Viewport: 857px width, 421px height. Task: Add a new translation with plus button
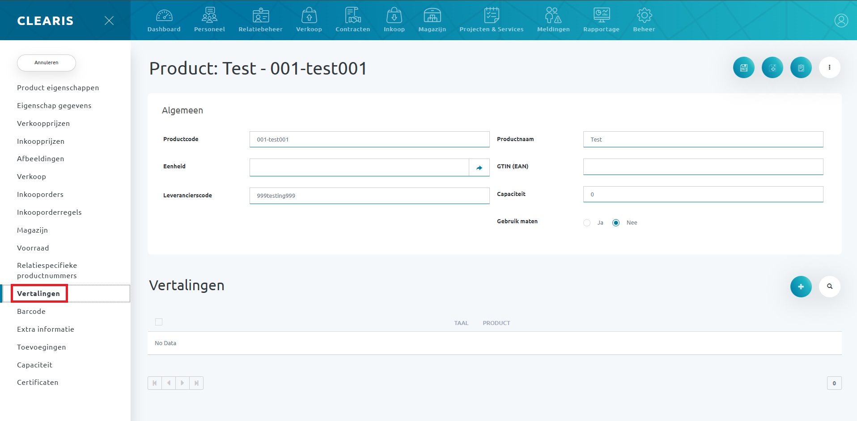tap(801, 287)
